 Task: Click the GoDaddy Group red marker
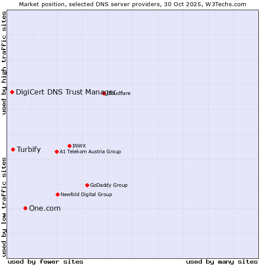87,185
